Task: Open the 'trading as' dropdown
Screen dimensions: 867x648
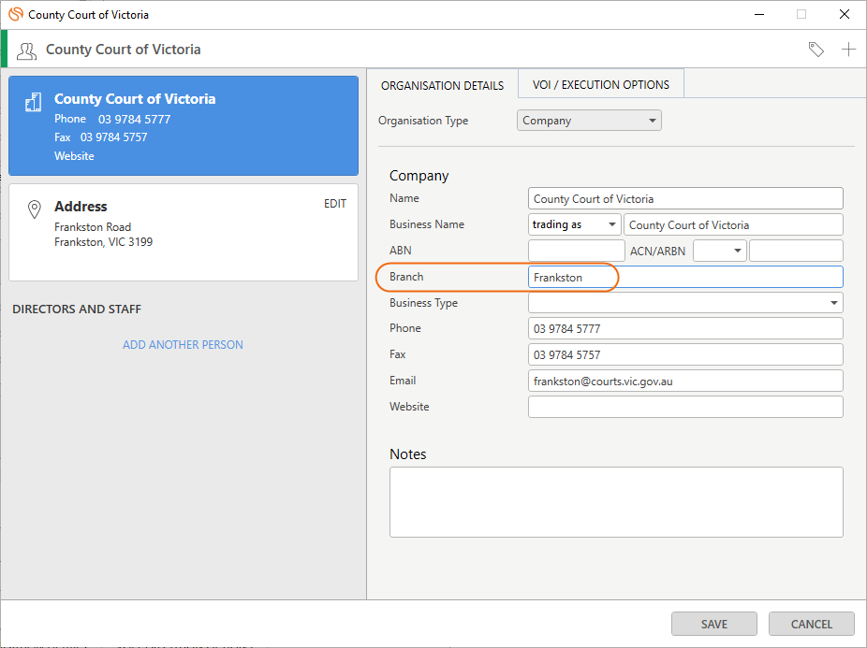Action: click(x=575, y=224)
